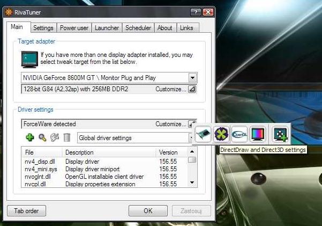Click the magnifier find-profile icon
The image size is (322, 226).
click(42, 137)
